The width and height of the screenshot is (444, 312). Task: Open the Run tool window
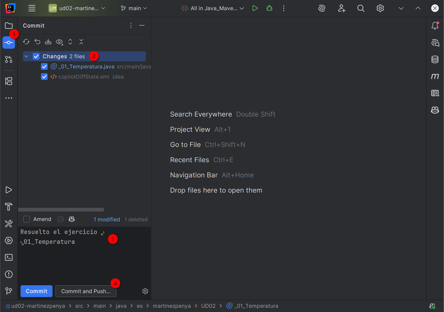coord(9,190)
